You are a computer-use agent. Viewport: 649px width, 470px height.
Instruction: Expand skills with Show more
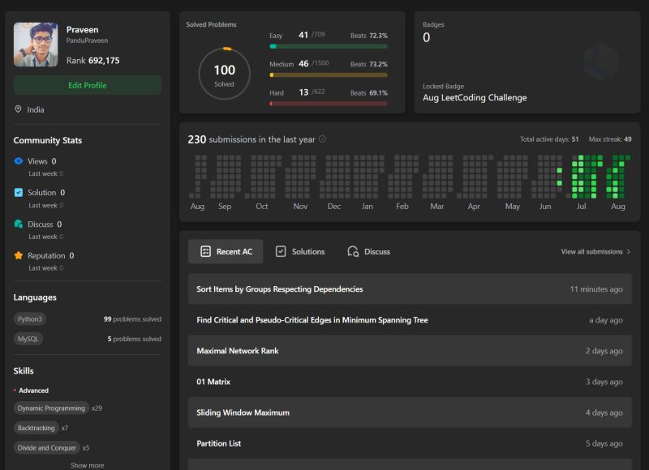[88, 465]
